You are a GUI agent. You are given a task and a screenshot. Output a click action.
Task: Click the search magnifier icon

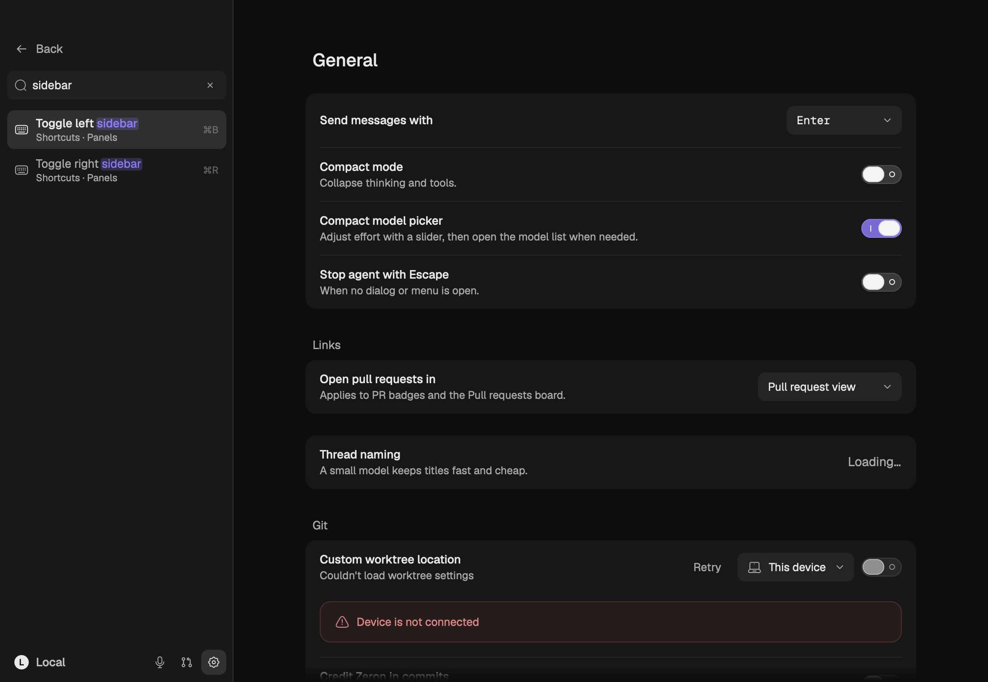(x=21, y=85)
